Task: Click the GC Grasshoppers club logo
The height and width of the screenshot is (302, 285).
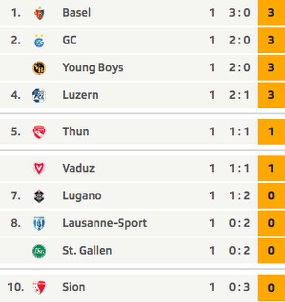Action: click(39, 41)
